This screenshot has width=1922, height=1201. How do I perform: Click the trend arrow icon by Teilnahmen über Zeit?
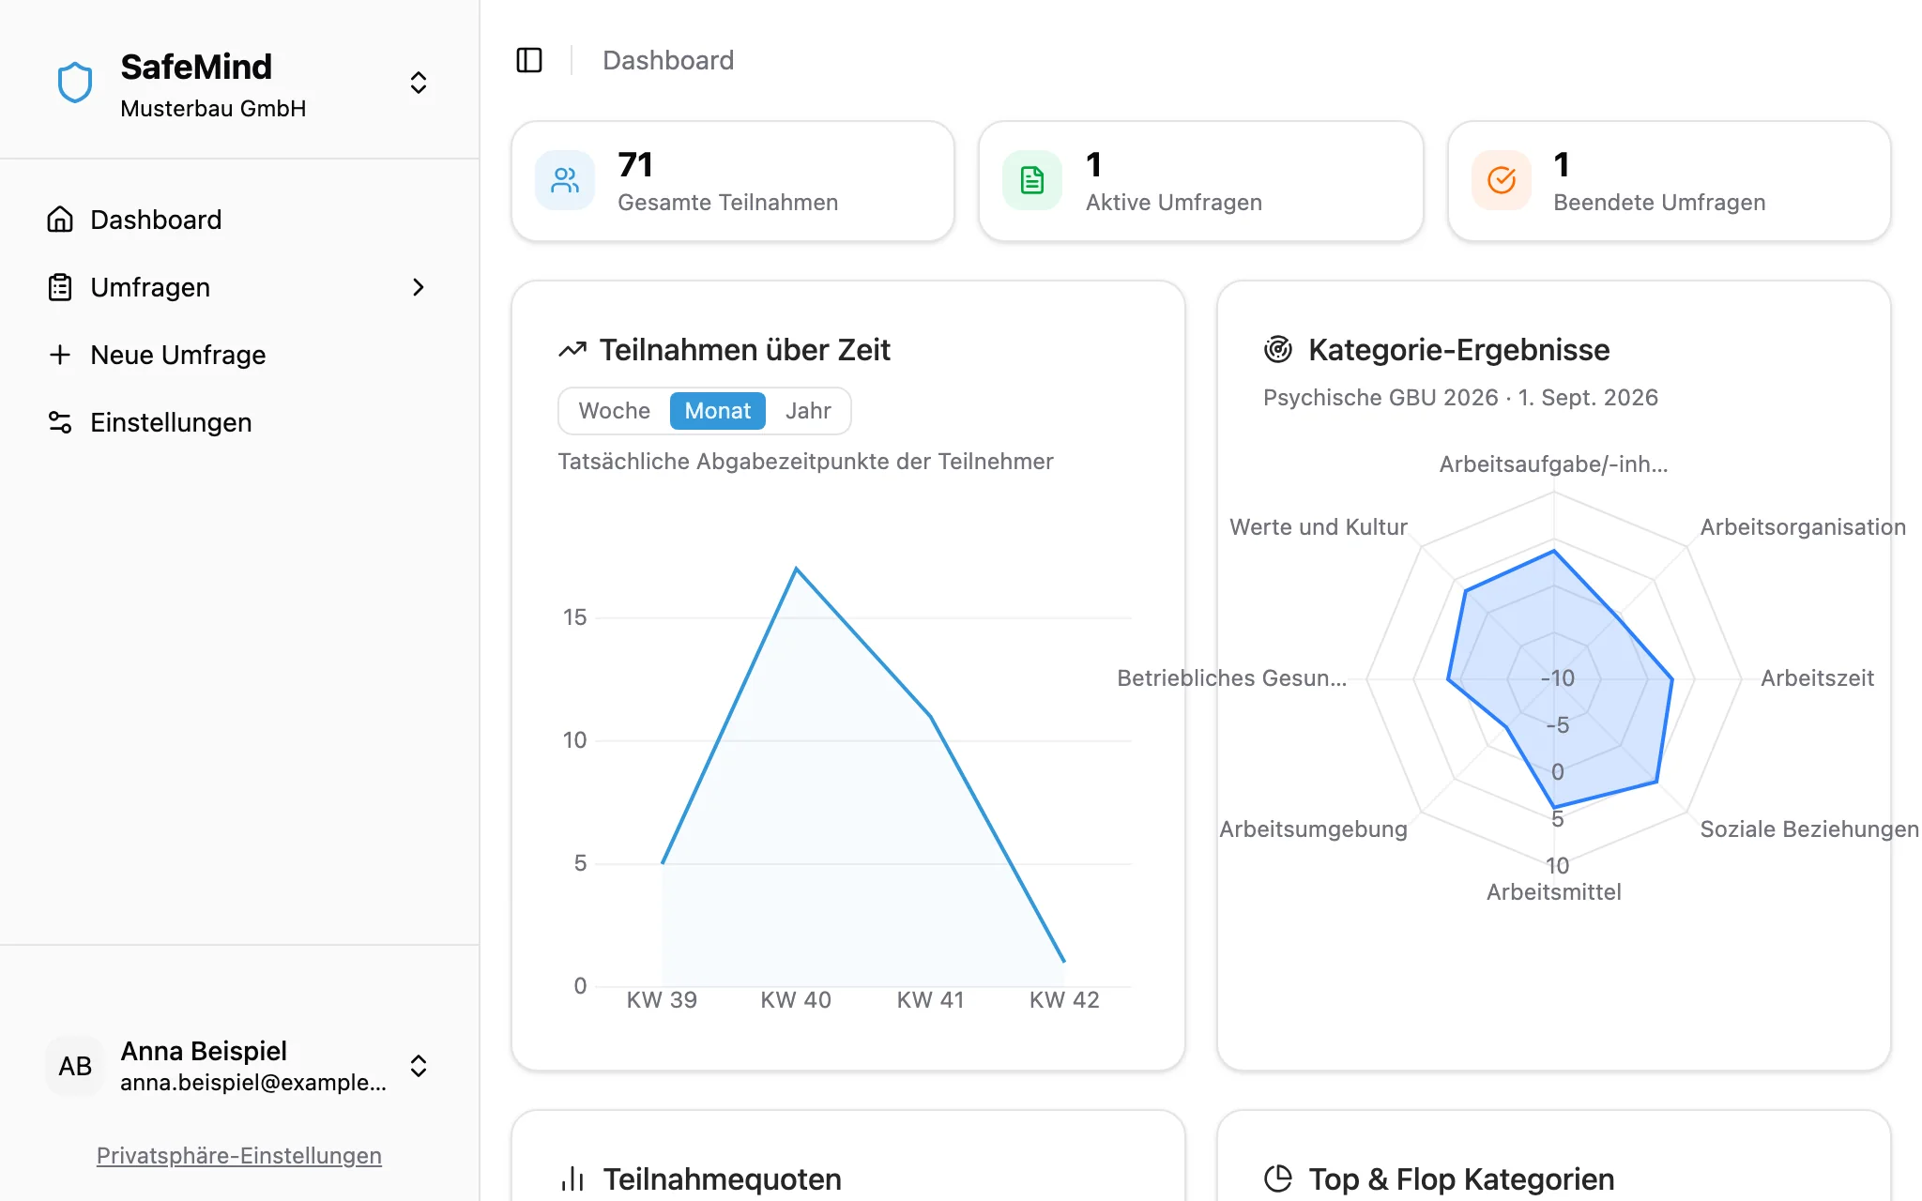tap(572, 350)
